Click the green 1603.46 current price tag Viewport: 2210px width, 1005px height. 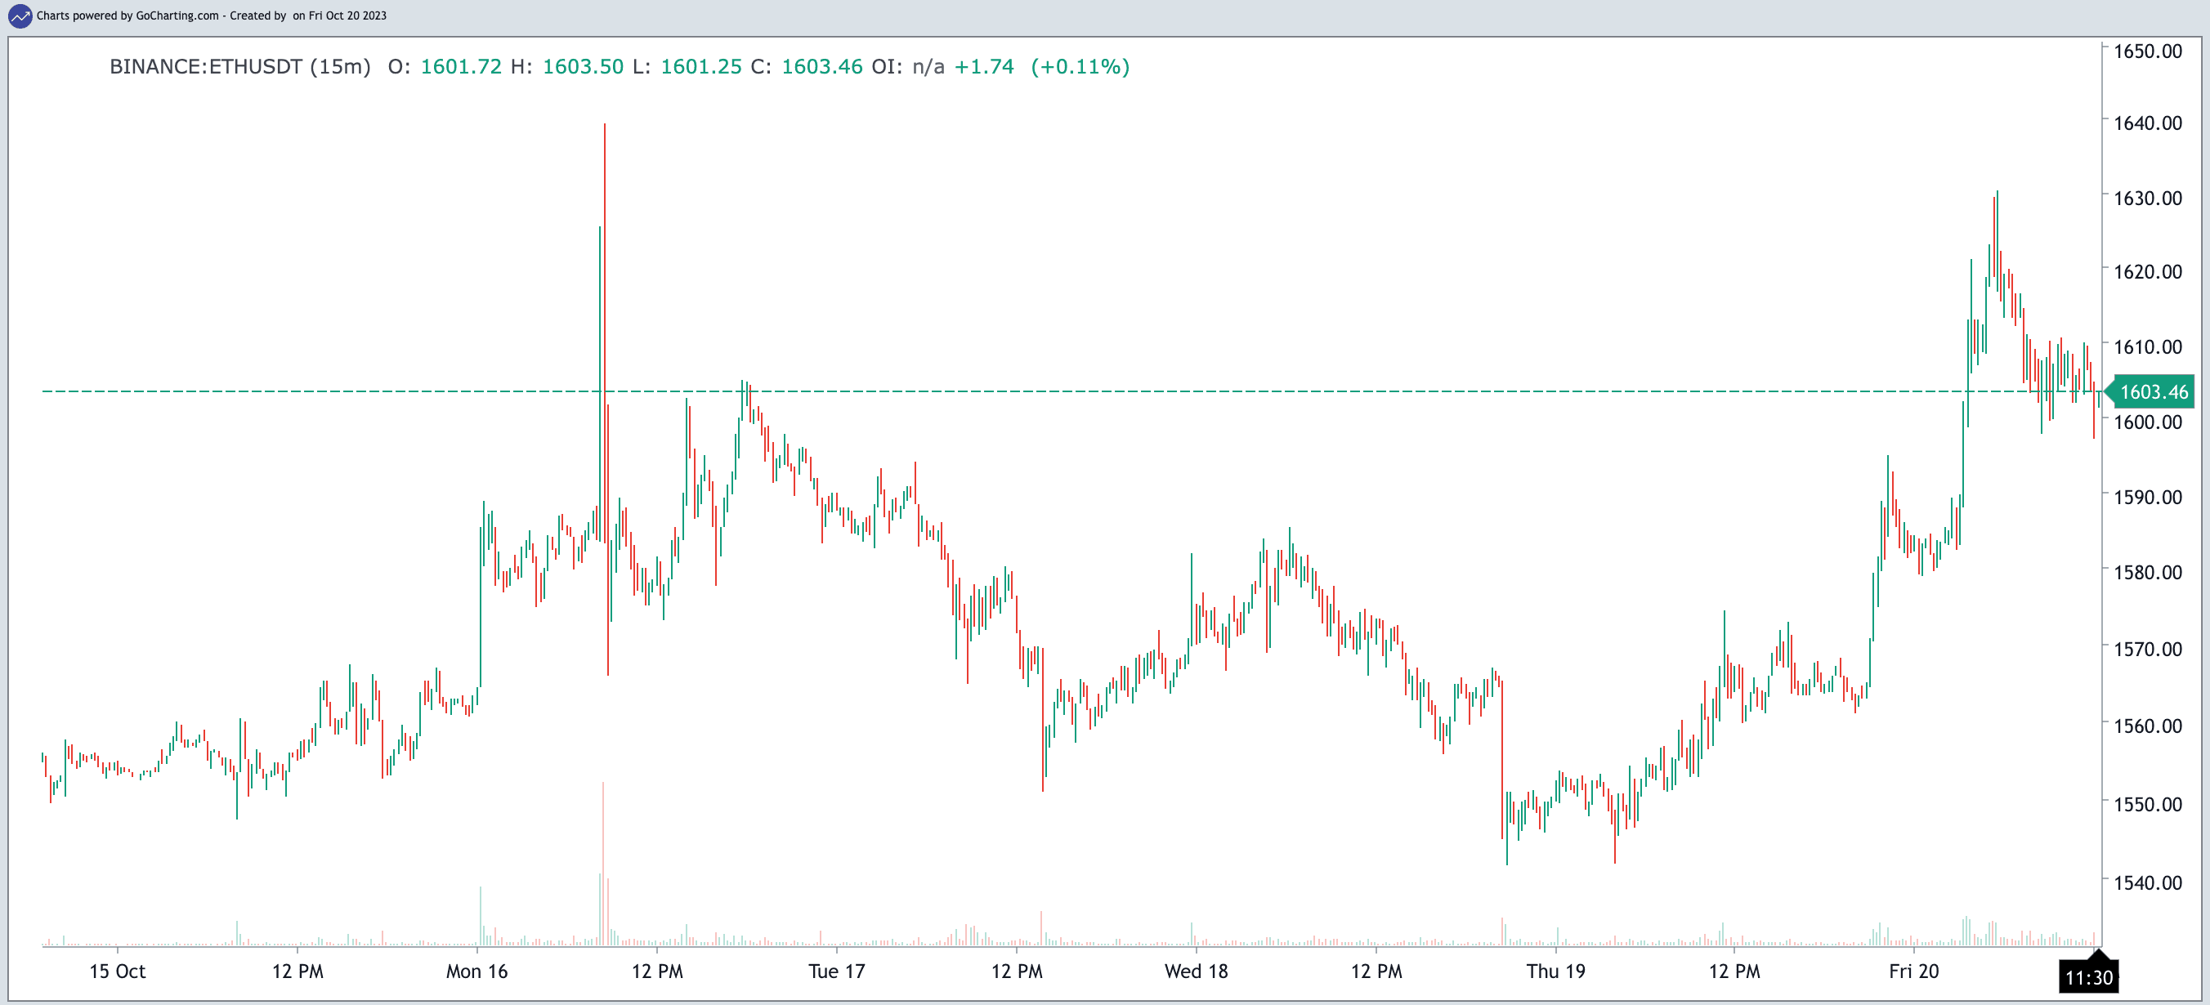point(2153,392)
